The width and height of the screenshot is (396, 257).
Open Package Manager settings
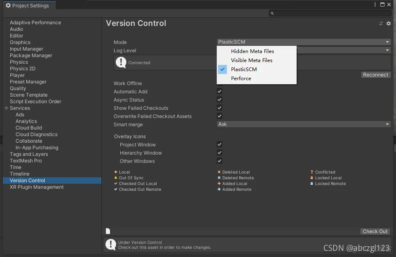[x=31, y=56]
